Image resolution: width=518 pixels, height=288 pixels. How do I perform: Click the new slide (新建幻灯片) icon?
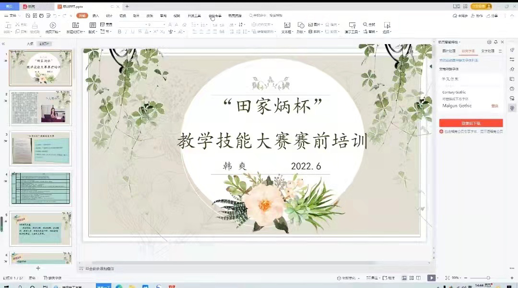[75, 25]
